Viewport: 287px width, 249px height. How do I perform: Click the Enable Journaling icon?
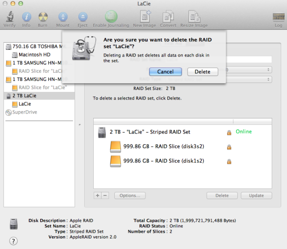(x=111, y=17)
